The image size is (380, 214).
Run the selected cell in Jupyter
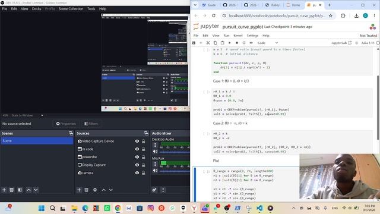[x=230, y=43]
